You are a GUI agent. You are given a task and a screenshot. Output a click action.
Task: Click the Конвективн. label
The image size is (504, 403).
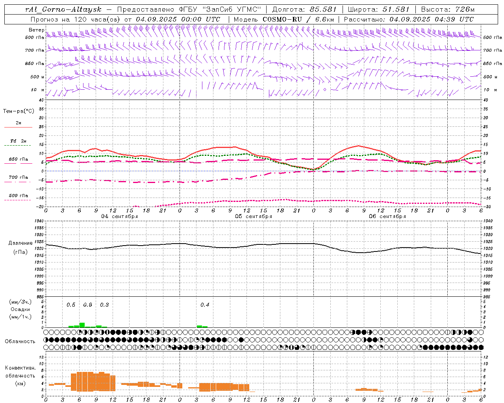[x=20, y=368]
